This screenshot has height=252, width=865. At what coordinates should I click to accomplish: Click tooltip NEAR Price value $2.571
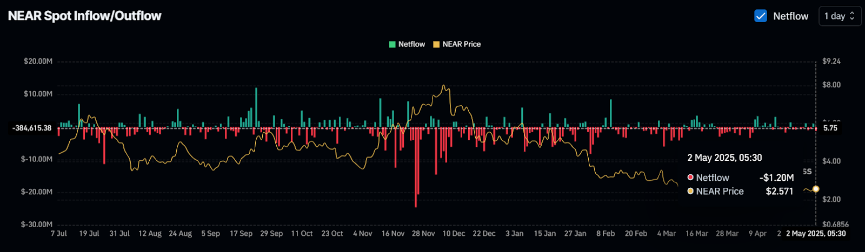coord(780,192)
